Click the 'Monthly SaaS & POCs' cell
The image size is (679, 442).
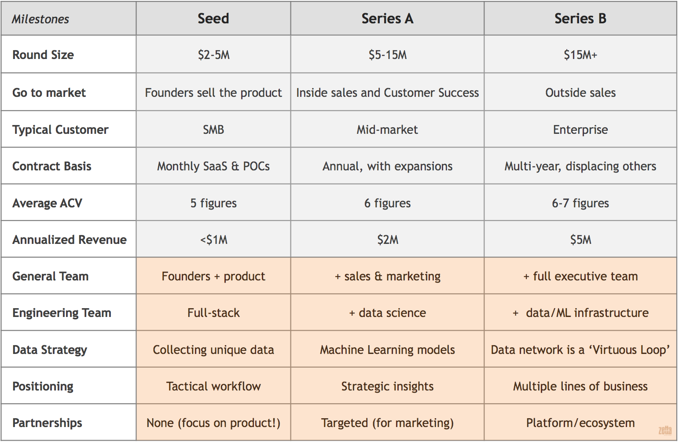point(213,166)
